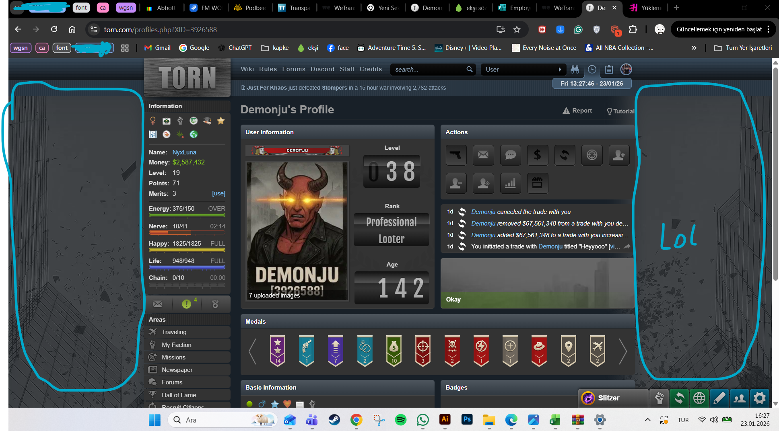Open the global chat globe icon
This screenshot has width=779, height=431.
tap(699, 398)
